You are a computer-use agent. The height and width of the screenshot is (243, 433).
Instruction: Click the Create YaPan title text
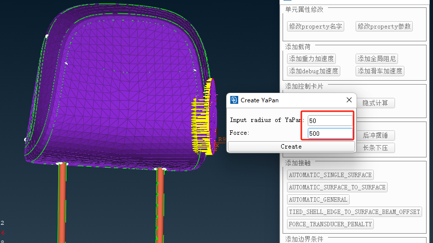[259, 100]
